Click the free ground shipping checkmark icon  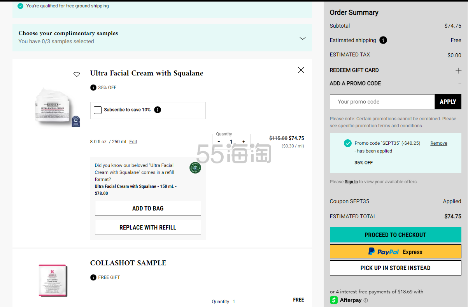point(21,6)
